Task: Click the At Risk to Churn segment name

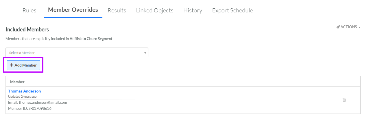Action: point(83,38)
